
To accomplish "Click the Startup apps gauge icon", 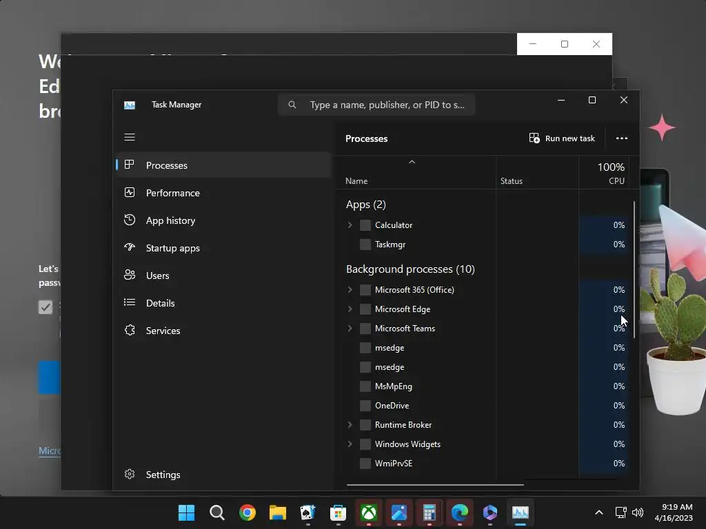I will pos(129,247).
